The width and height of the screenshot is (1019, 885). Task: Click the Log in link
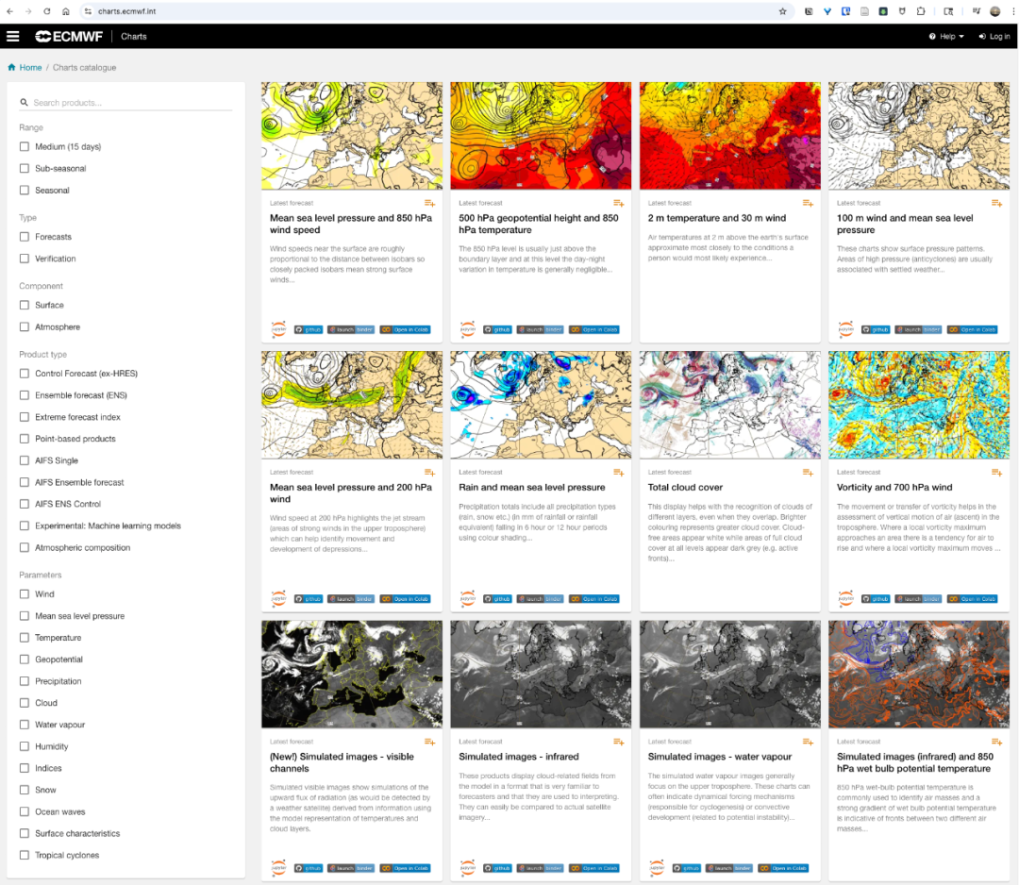(994, 36)
